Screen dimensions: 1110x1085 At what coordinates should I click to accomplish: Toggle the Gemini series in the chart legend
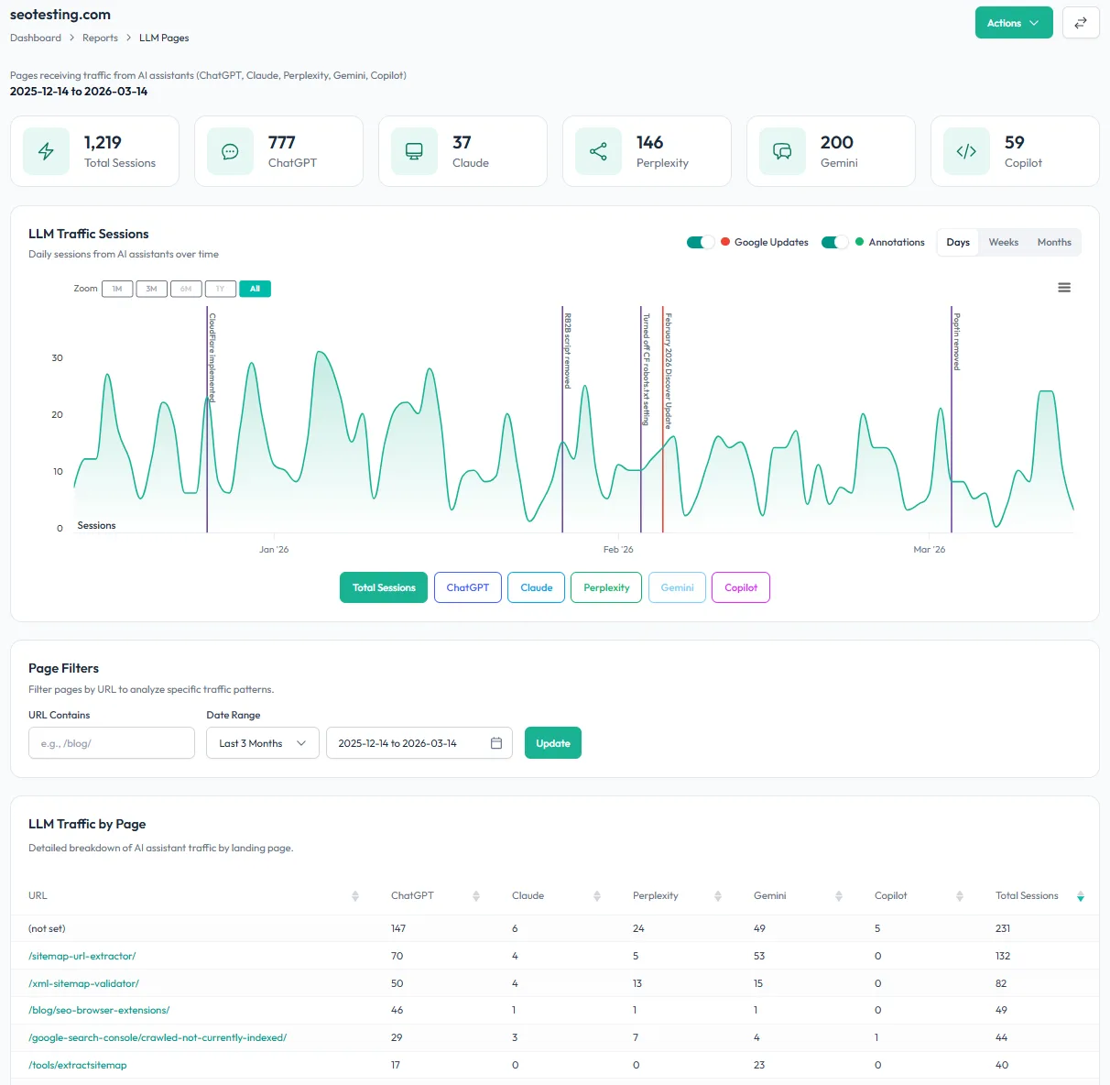click(x=677, y=587)
